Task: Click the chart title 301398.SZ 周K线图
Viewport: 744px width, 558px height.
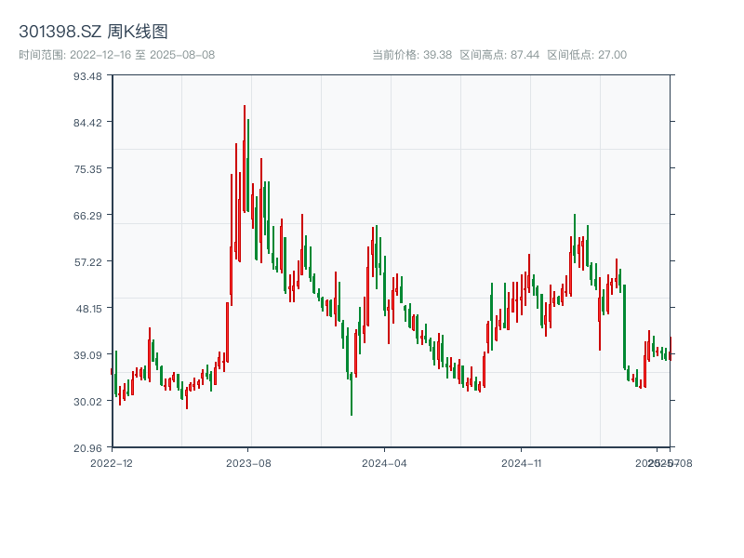Action: 93,32
